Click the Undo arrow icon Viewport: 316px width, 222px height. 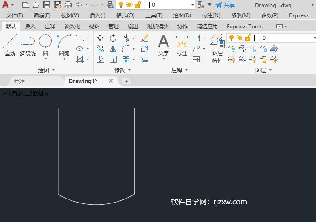79,4
